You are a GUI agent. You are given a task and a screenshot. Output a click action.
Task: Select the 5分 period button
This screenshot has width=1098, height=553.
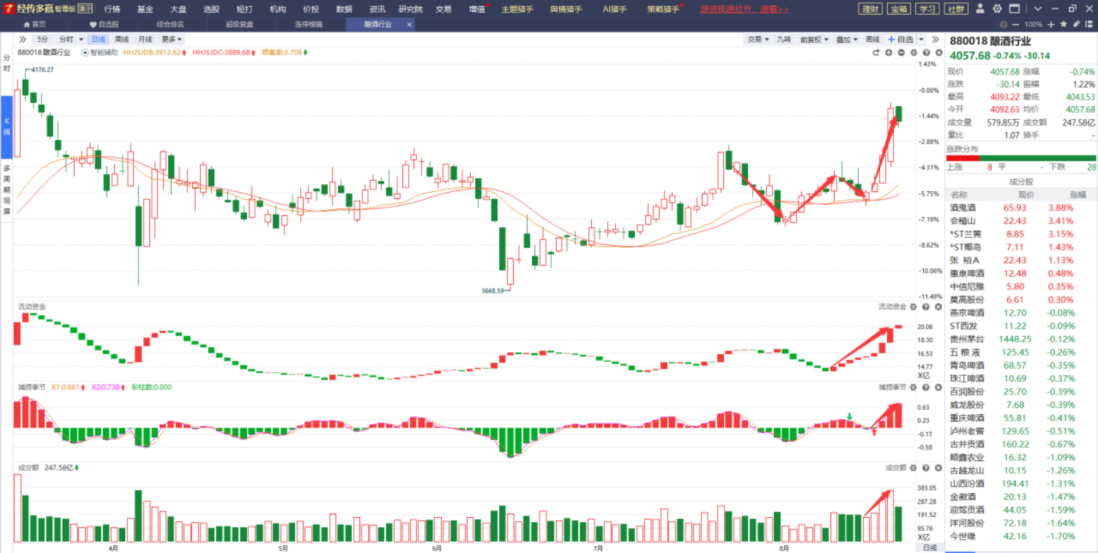click(x=43, y=39)
